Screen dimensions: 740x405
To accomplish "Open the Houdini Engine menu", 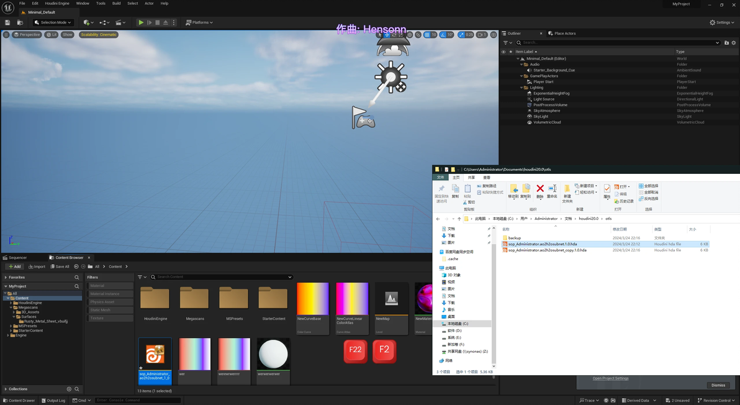I will pyautogui.click(x=57, y=3).
